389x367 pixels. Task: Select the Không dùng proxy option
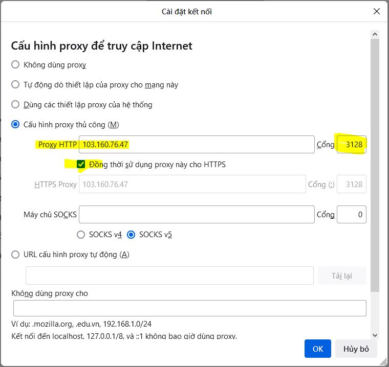(15, 65)
